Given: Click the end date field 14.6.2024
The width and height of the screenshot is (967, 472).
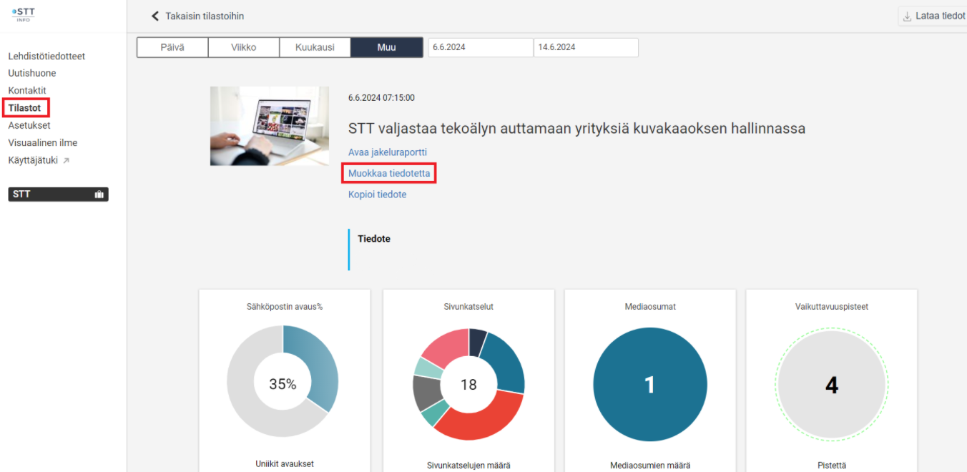Looking at the screenshot, I should tap(586, 47).
